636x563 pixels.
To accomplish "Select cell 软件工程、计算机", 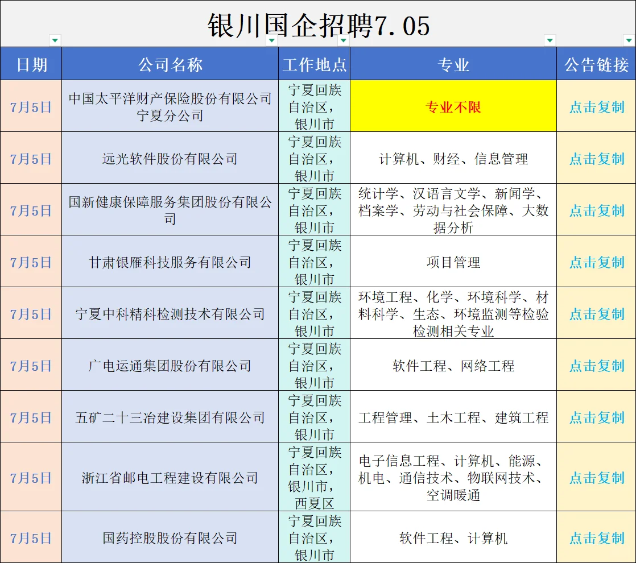I will pyautogui.click(x=453, y=537).
